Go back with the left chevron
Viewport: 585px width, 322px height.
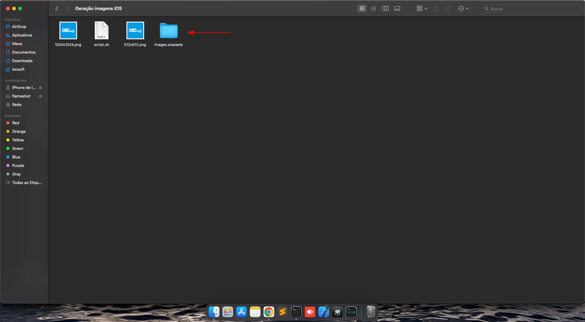pos(57,9)
